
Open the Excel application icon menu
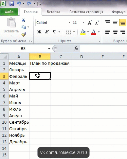[3, 4]
